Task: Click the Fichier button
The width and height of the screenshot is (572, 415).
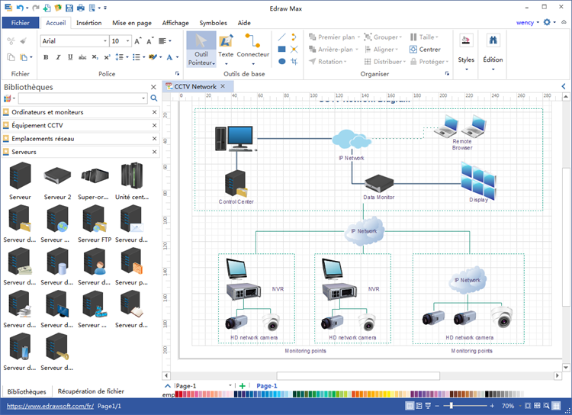Action: point(21,23)
